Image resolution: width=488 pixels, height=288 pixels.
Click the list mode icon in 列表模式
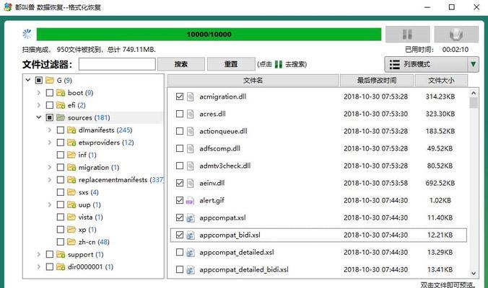tap(395, 64)
